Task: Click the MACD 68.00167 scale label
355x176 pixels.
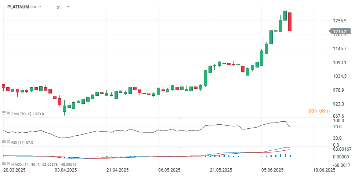Action: [342, 149]
